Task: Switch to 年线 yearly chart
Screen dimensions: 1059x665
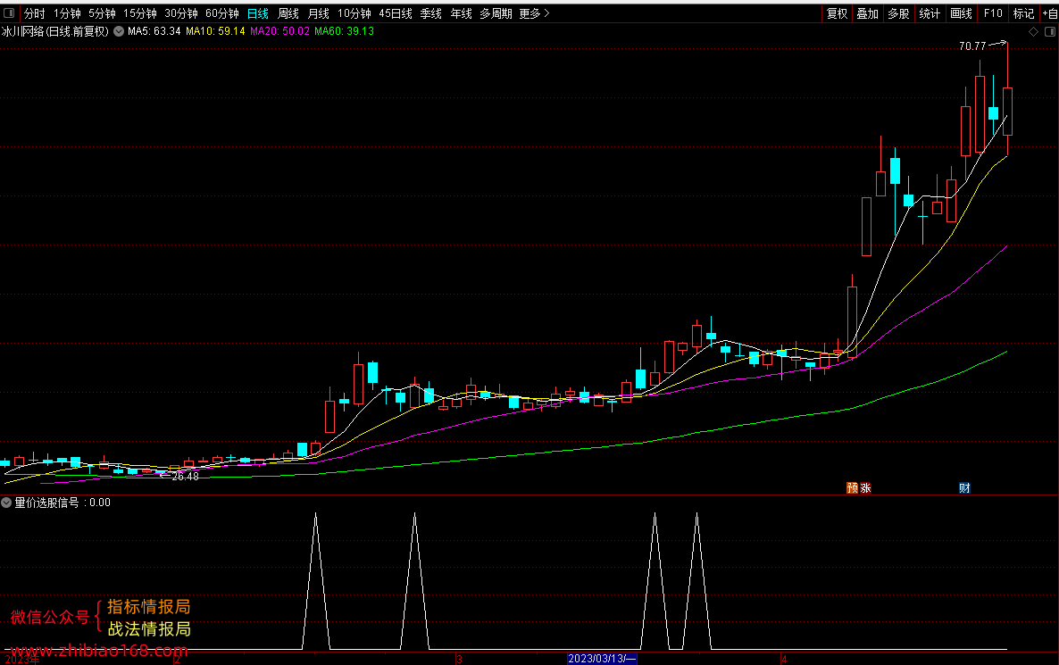Action: (462, 13)
